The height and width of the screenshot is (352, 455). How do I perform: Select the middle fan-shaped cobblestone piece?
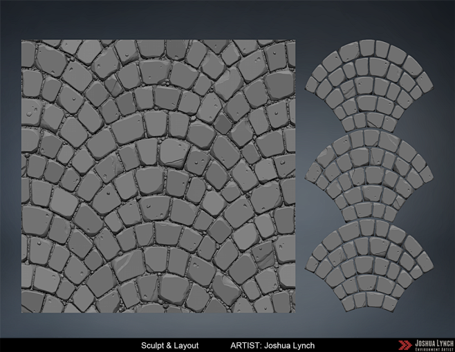pyautogui.click(x=369, y=176)
